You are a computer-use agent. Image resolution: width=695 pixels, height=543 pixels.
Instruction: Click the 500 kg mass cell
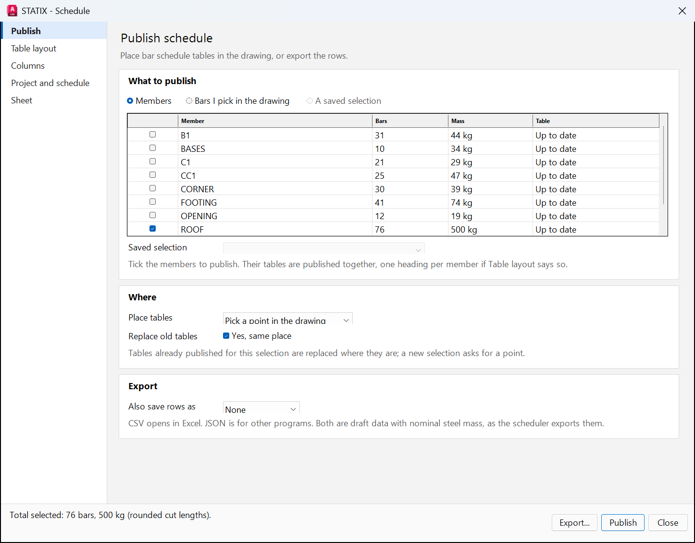[464, 230]
